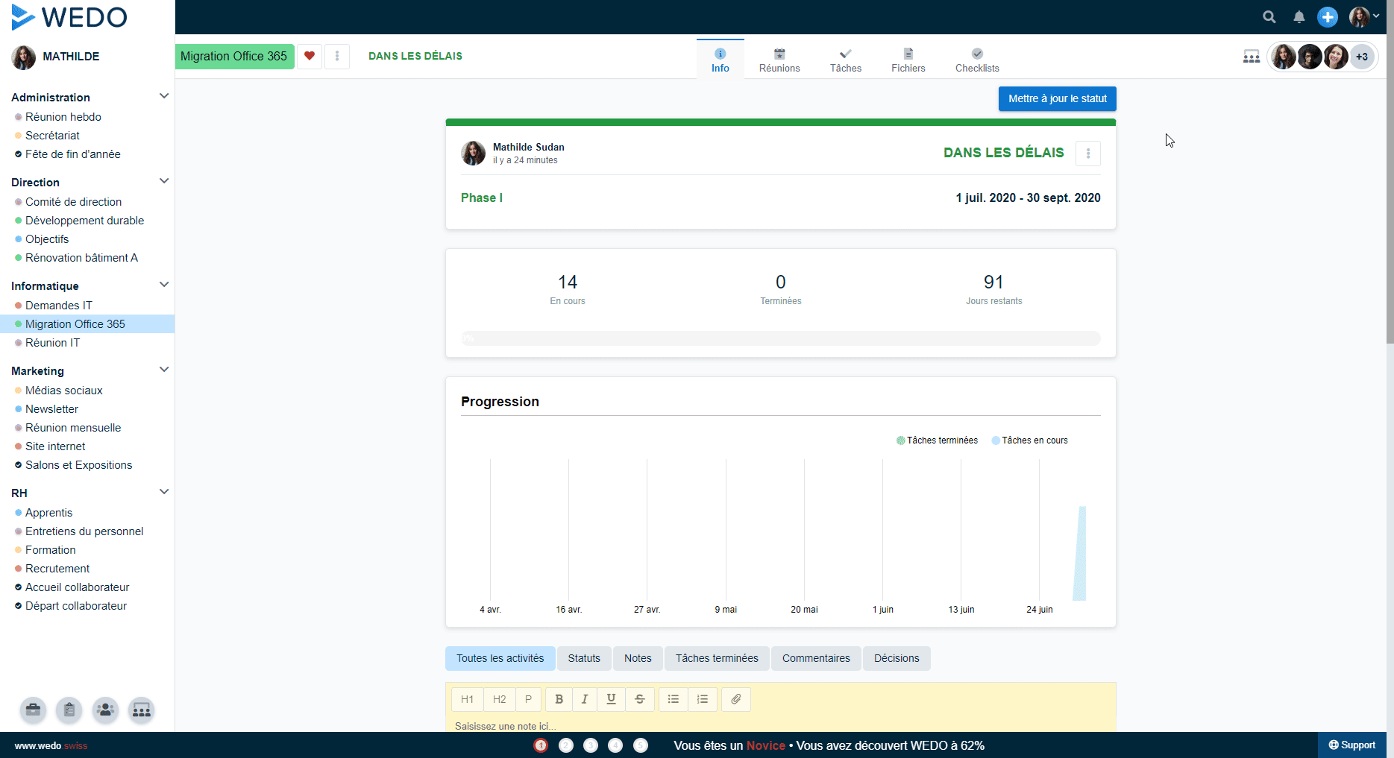The height and width of the screenshot is (758, 1394).
Task: Open Secrétariat workspace
Action: tap(52, 136)
